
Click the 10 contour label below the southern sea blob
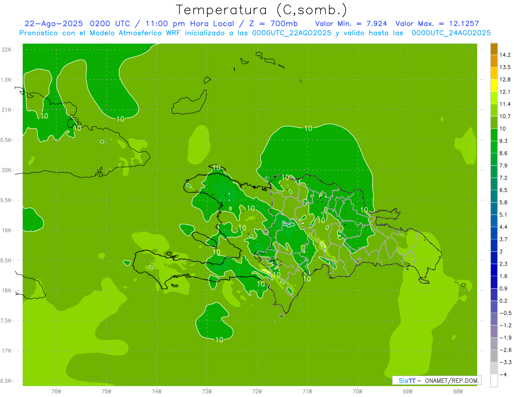[x=219, y=340]
